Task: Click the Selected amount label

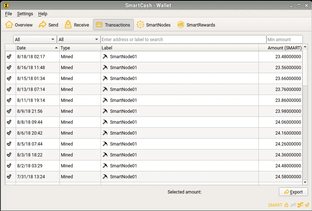Action: pyautogui.click(x=184, y=192)
